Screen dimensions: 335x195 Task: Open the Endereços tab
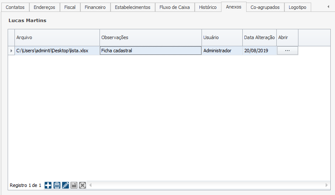point(44,7)
